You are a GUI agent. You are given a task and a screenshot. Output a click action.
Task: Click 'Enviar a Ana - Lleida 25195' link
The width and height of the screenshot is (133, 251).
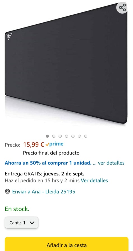44,192
